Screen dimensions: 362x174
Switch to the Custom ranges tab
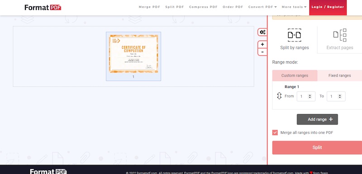point(295,75)
